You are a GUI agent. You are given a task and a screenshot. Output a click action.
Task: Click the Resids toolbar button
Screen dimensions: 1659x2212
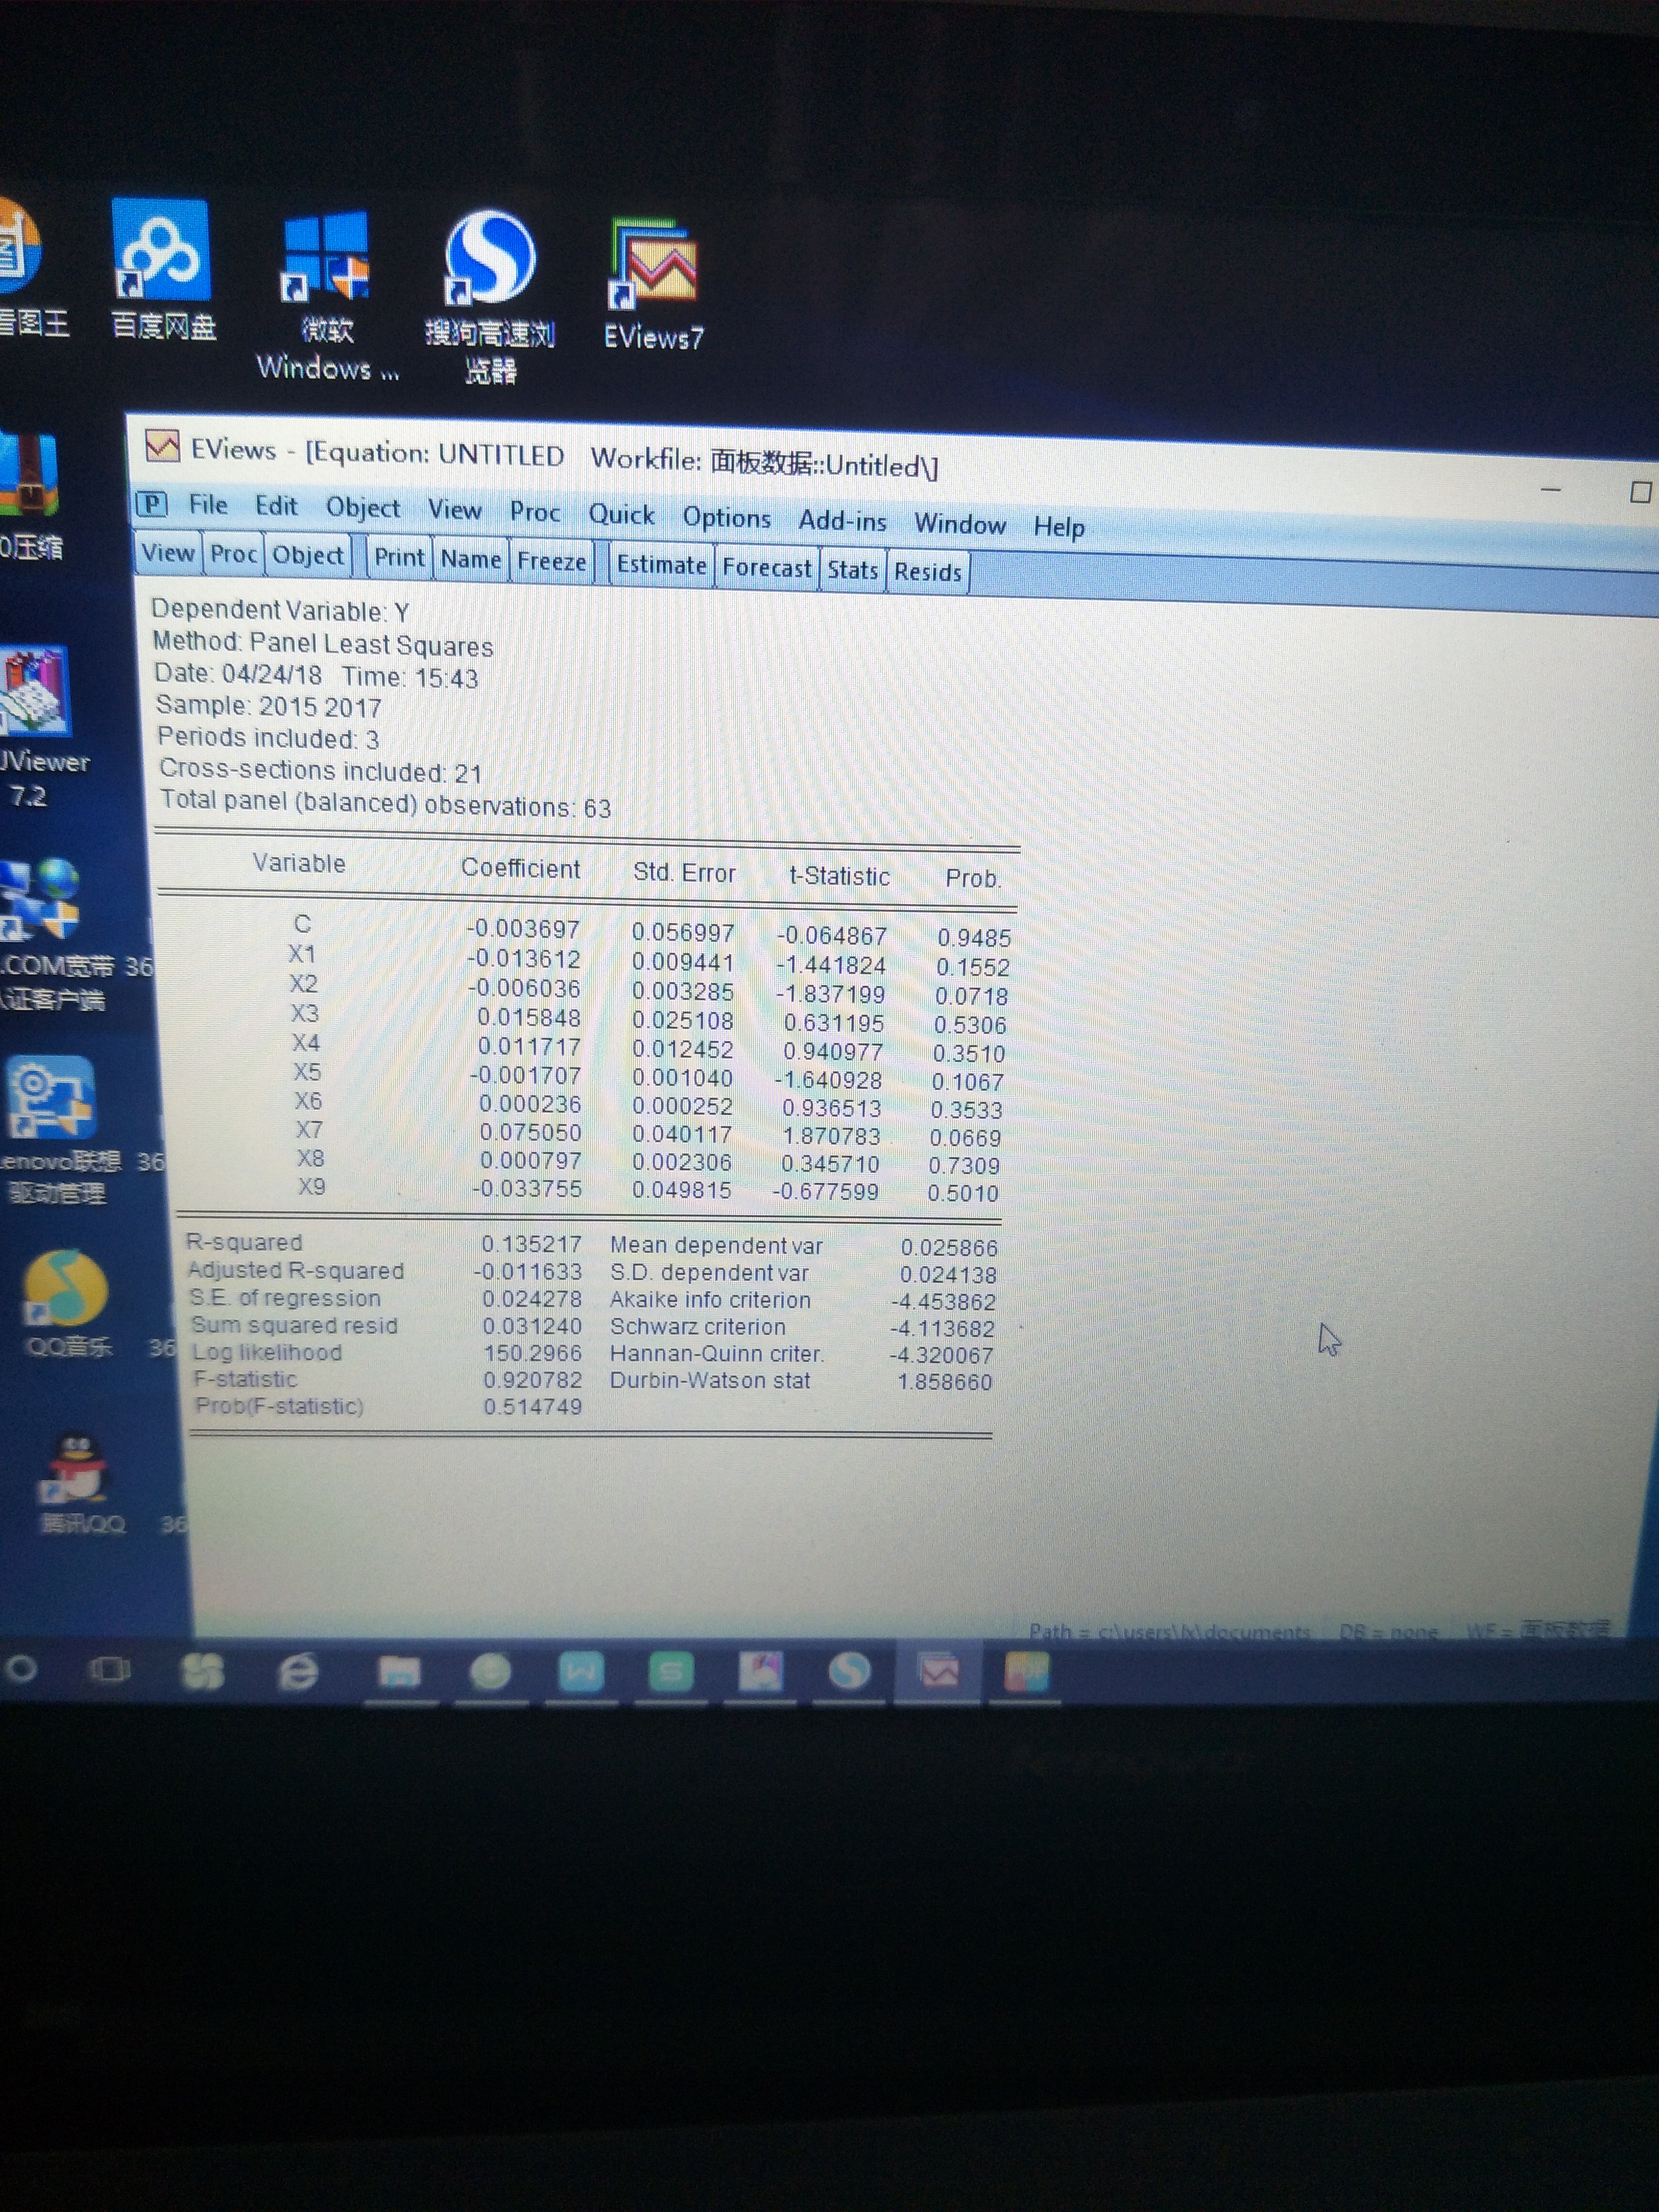tap(927, 572)
